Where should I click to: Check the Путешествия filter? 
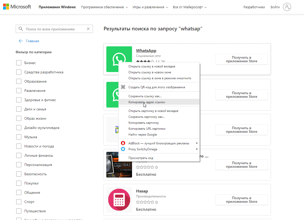point(19,211)
